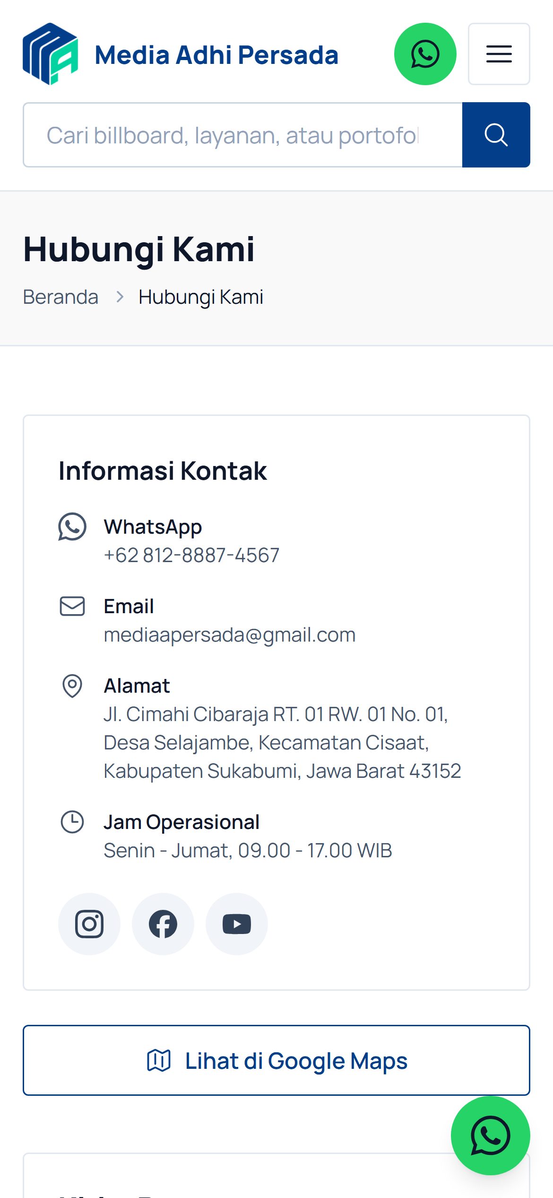This screenshot has height=1198, width=553.
Task: Open the hamburger navigation menu
Action: (x=499, y=54)
